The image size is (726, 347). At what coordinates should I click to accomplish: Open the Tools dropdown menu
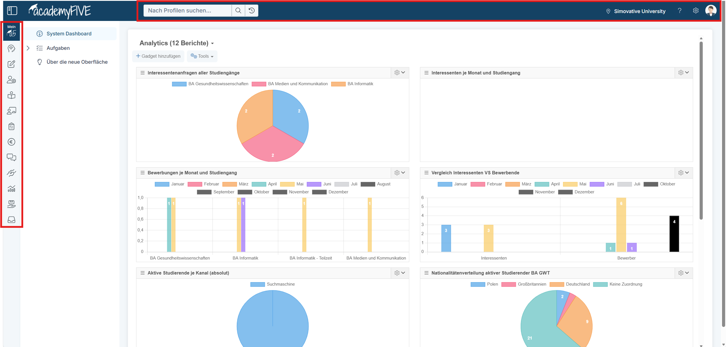click(202, 56)
